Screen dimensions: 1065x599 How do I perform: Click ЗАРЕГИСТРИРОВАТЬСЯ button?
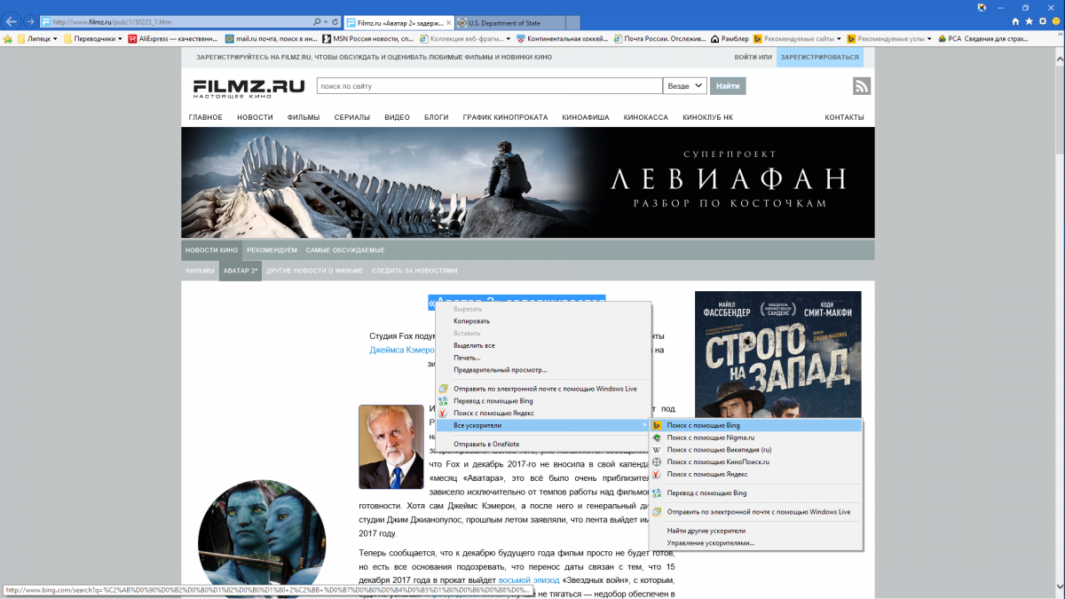[x=820, y=57]
